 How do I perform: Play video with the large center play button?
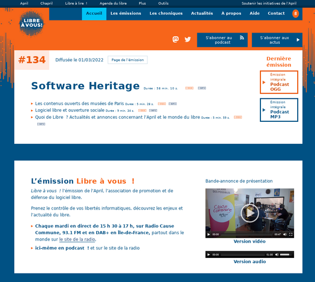click(249, 212)
